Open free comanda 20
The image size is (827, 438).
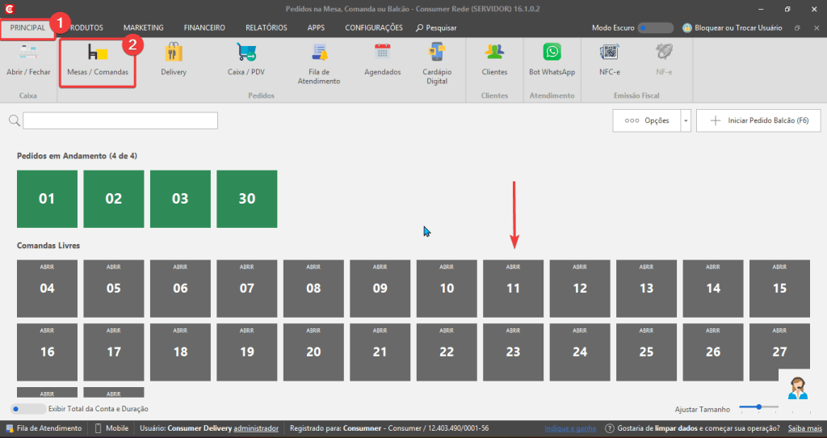(x=313, y=352)
